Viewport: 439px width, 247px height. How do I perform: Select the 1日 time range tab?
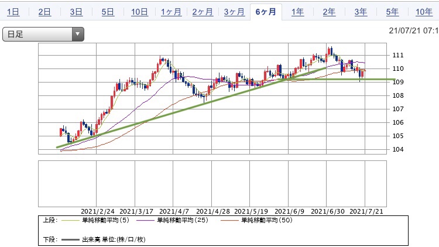coord(13,12)
